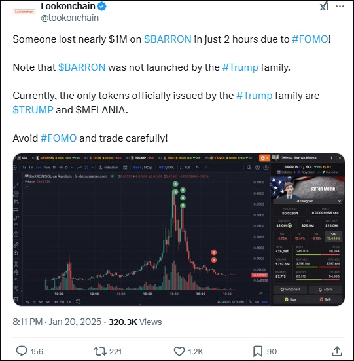The image size is (354, 361).
Task: Open the @lookonchain handle
Action: [69, 18]
